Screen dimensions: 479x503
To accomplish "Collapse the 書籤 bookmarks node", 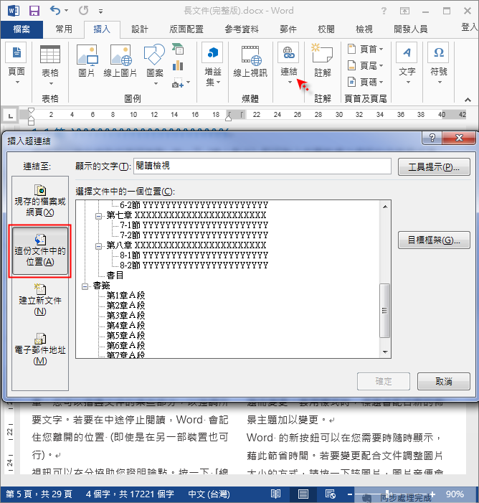I will point(85,286).
